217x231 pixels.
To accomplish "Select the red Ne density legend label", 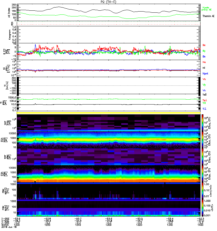I will point(204,62).
